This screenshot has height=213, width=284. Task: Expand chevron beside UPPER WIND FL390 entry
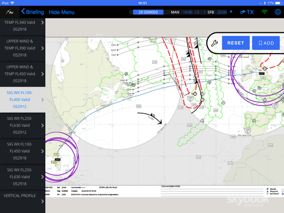point(42,48)
